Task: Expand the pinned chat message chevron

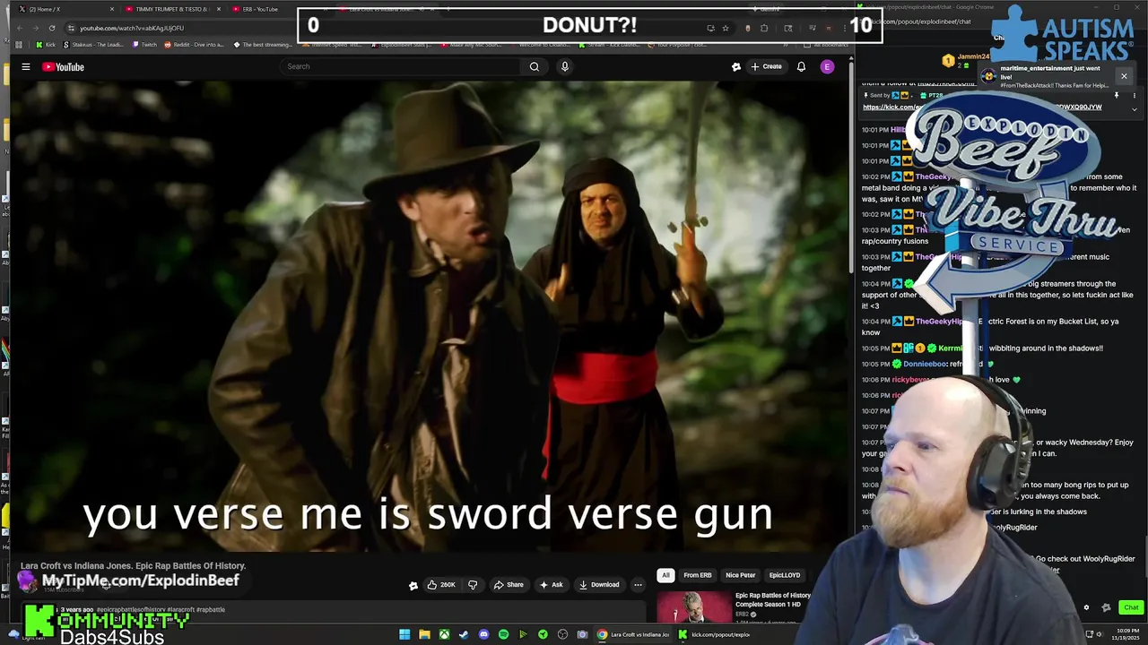Action: click(x=1134, y=109)
